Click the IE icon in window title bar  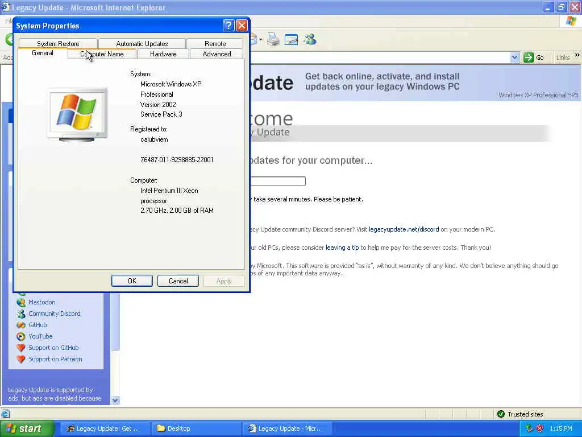coord(5,7)
